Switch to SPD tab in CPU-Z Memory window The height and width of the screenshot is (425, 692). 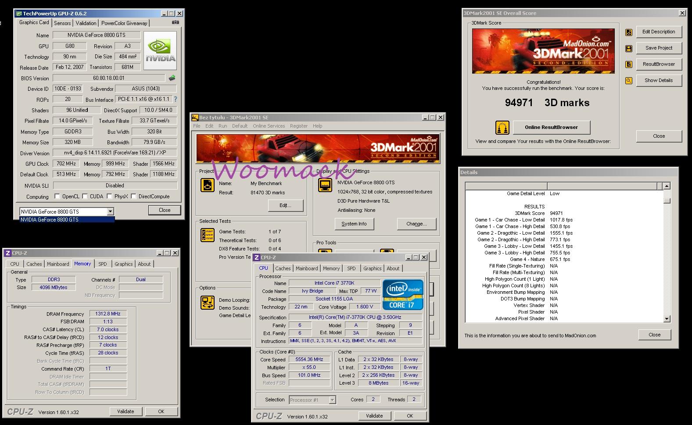pyautogui.click(x=103, y=264)
